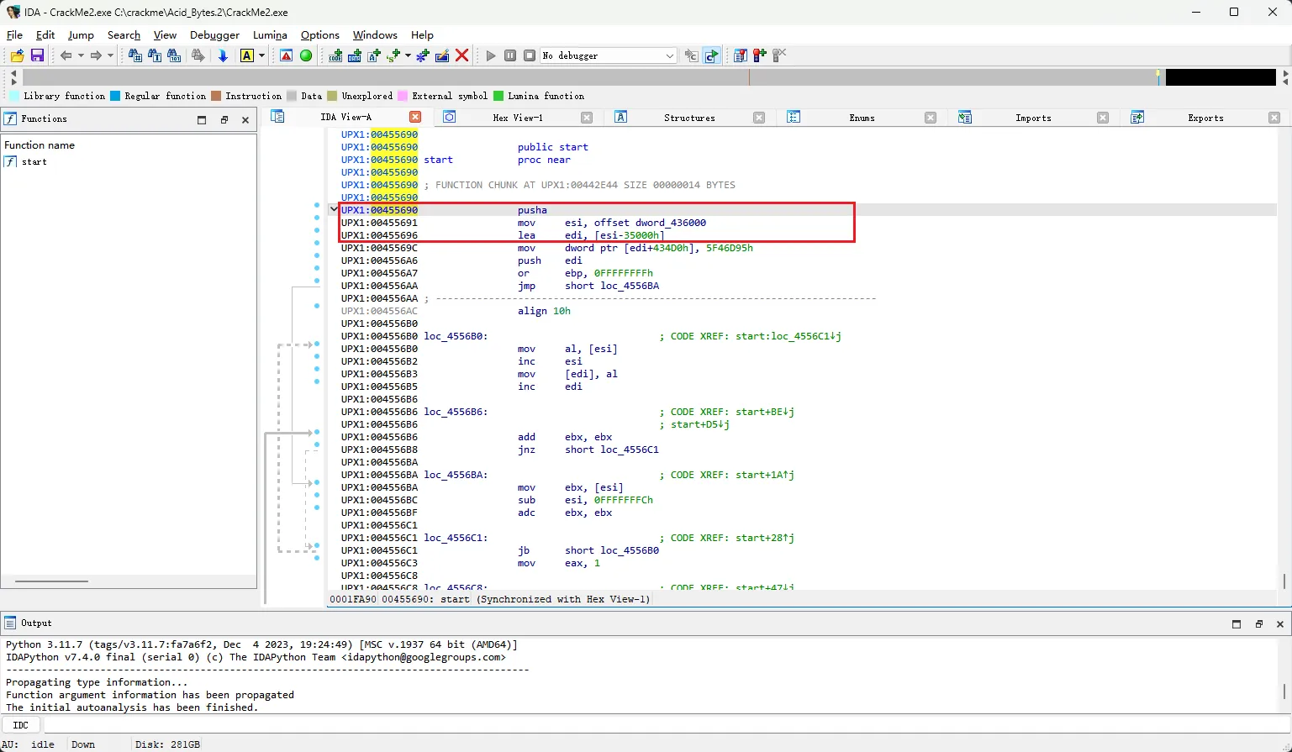Maximize the Functions panel

pos(202,120)
